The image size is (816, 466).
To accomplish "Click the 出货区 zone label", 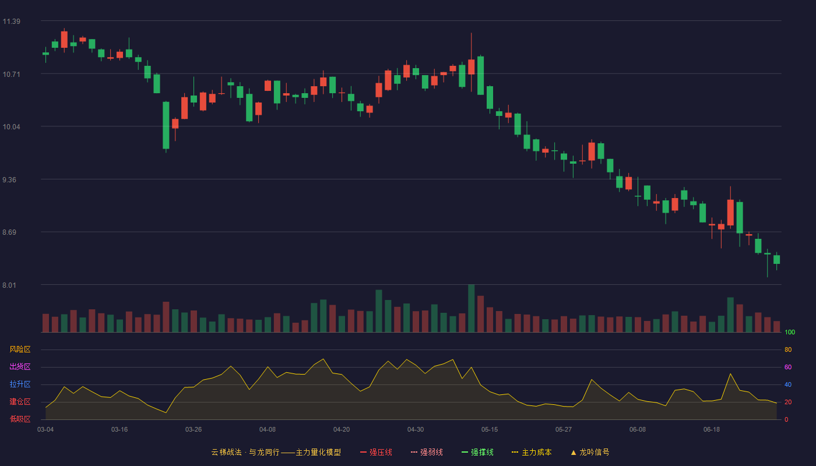I will tap(20, 367).
